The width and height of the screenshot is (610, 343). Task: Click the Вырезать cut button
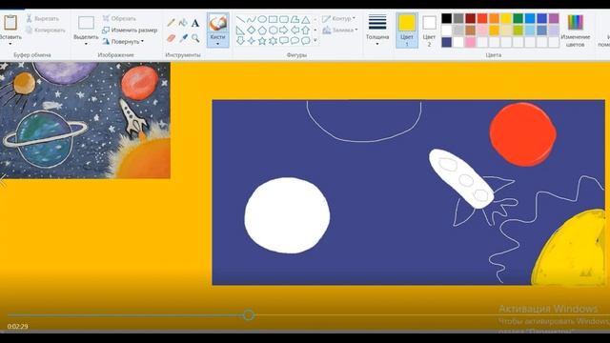pyautogui.click(x=43, y=18)
